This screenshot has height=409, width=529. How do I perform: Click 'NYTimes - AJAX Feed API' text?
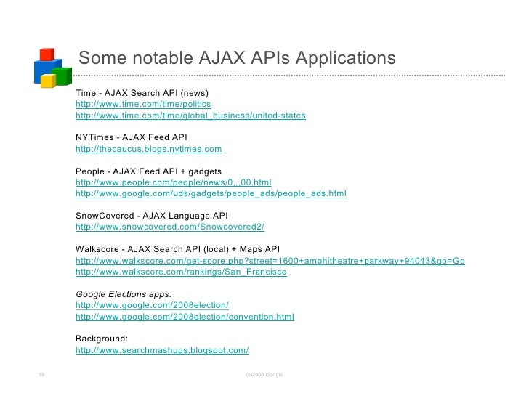click(132, 137)
